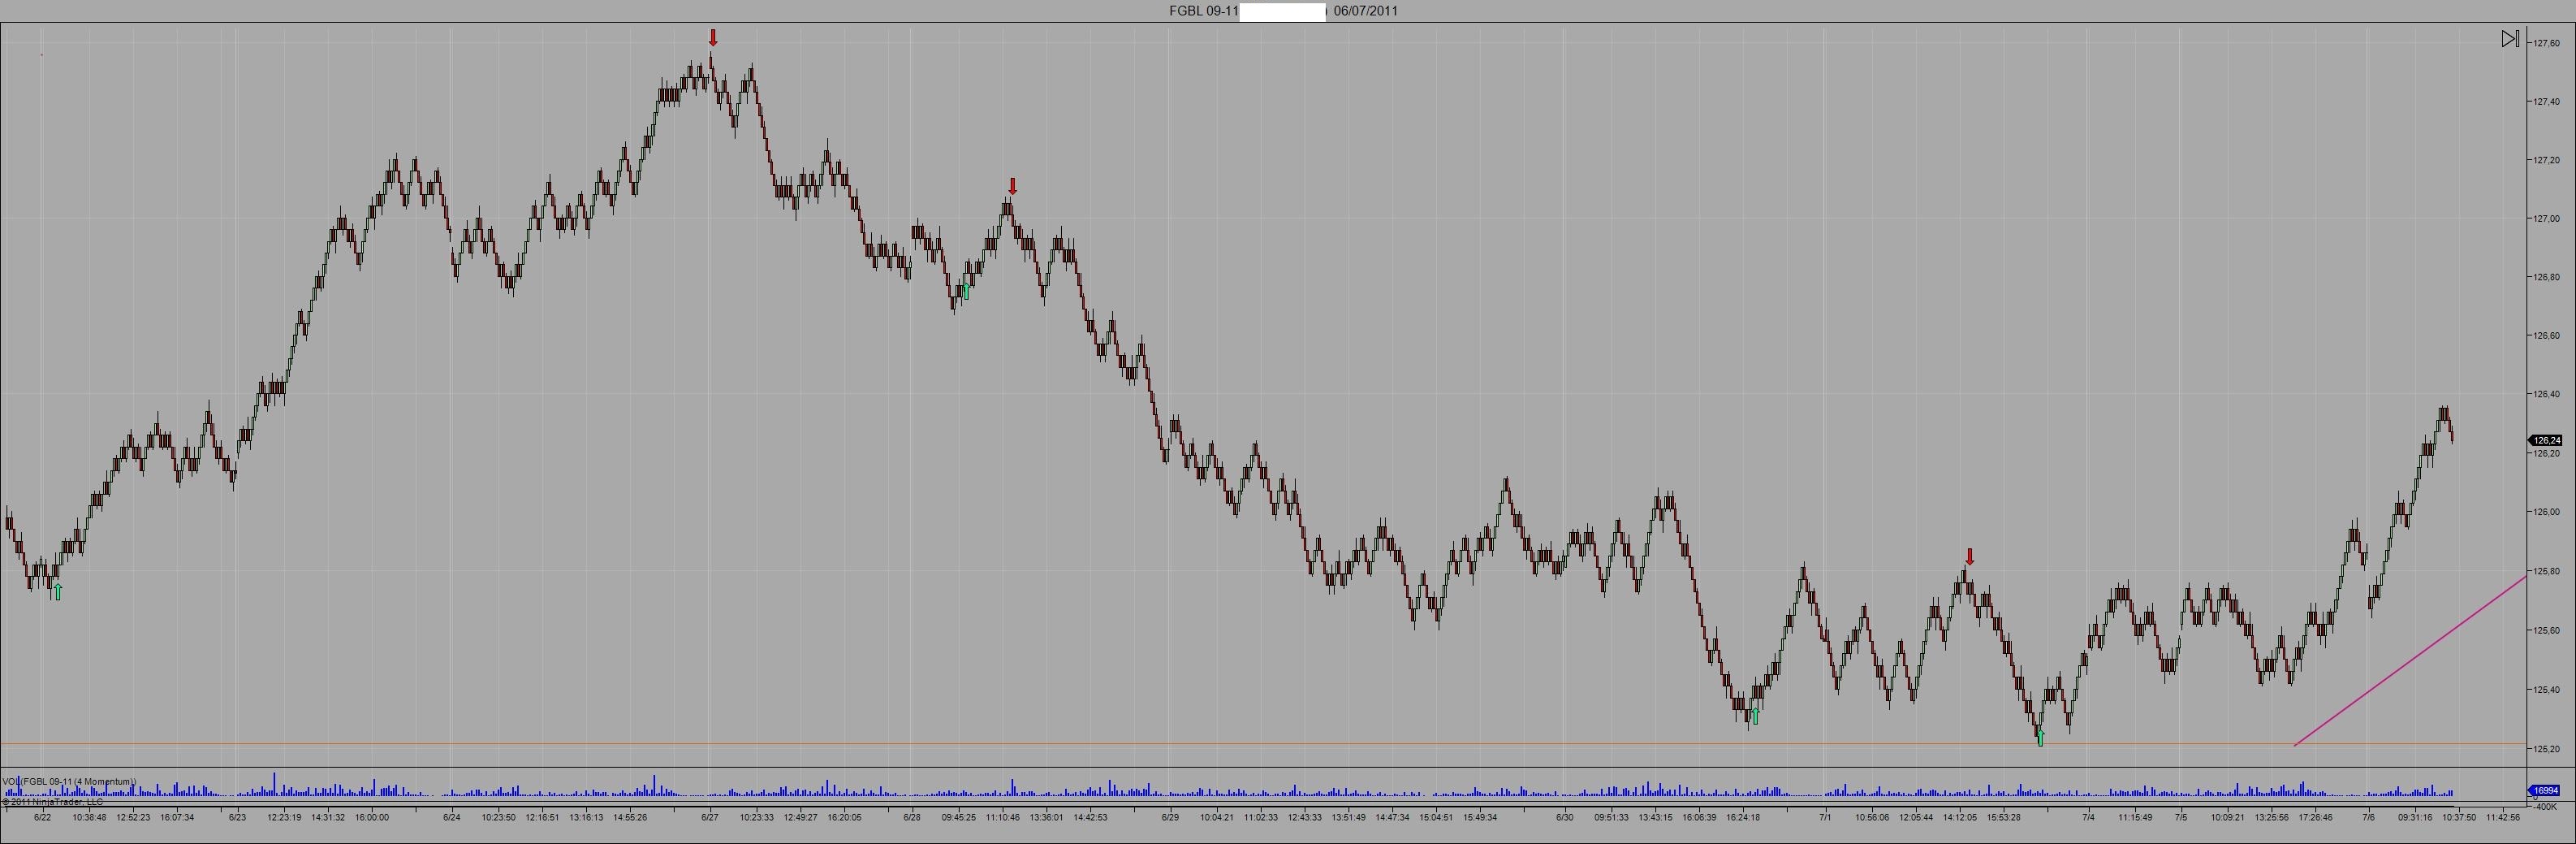Click the 13:36:01 time axis label
Screen dimensions: 2576x844
coord(1046,817)
